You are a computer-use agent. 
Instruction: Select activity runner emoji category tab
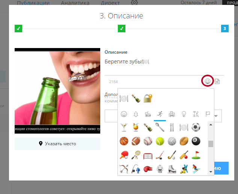pyautogui.click(x=160, y=114)
